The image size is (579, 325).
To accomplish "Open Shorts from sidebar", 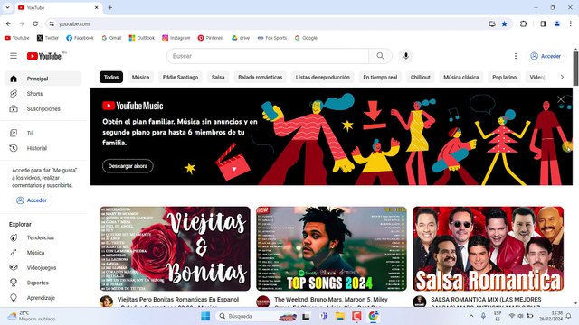I will pyautogui.click(x=43, y=94).
